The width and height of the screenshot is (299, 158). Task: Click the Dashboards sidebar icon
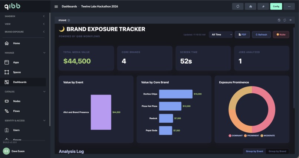coord(7,82)
